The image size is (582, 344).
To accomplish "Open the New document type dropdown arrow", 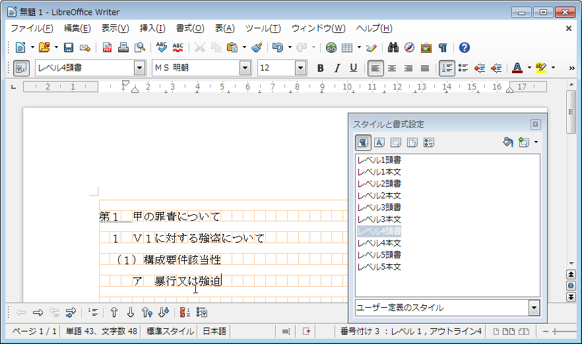I will click(32, 47).
